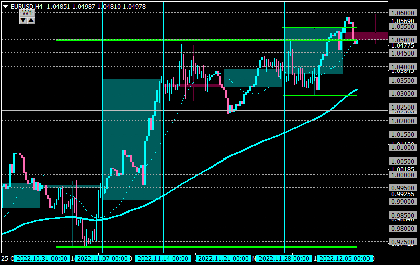
Task: Click the 1.03000 price level label
Action: click(x=403, y=94)
